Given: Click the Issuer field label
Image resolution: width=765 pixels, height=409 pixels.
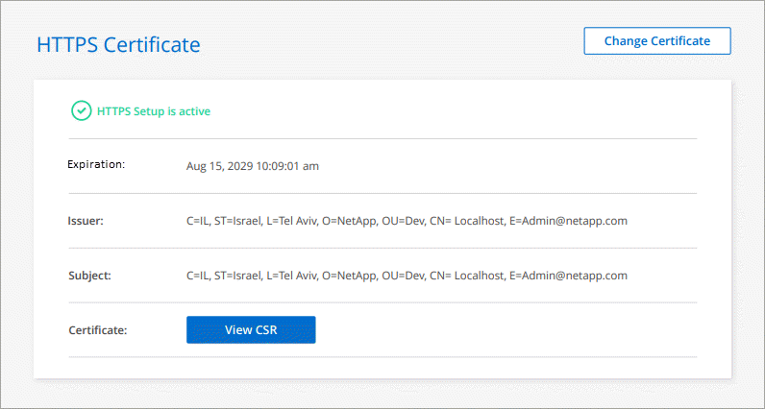Looking at the screenshot, I should click(x=85, y=220).
